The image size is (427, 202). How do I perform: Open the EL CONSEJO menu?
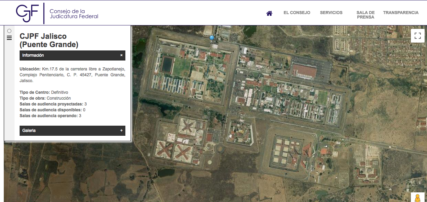[x=297, y=13]
